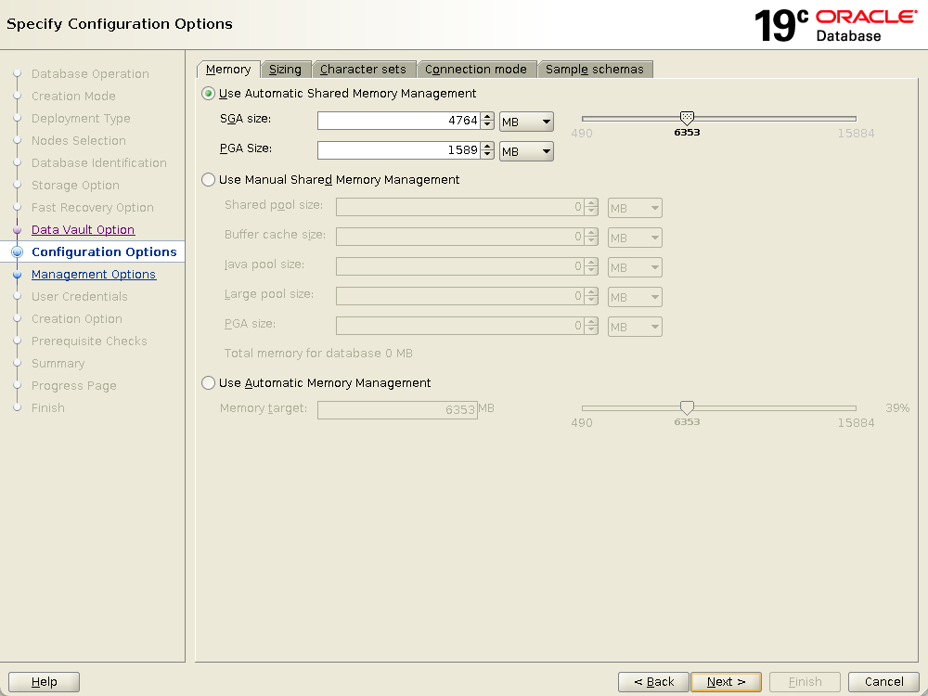Image resolution: width=928 pixels, height=696 pixels.
Task: Click into the SGA size input field
Action: tap(398, 121)
